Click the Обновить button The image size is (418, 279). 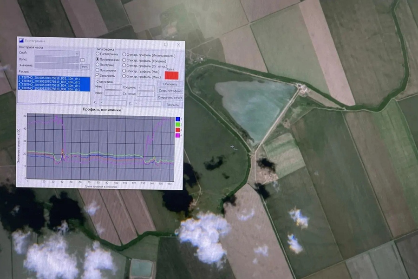coord(170,84)
